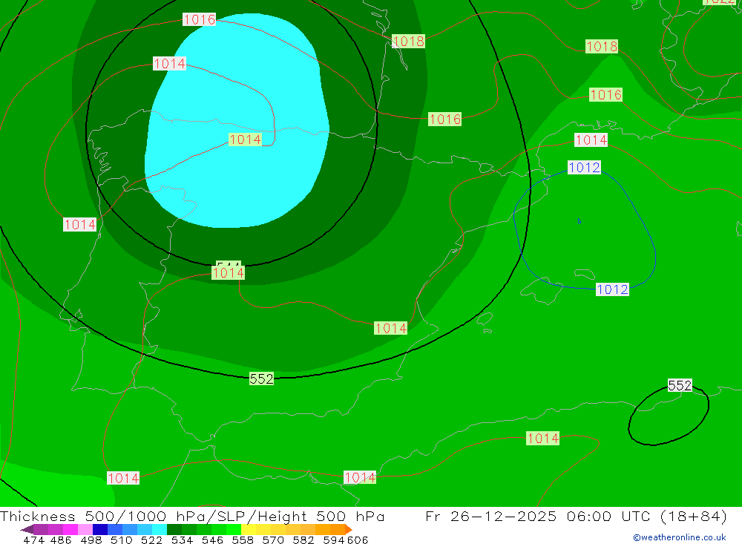
Task: Pick the light pink legend swatch above 498
Action: click(85, 529)
